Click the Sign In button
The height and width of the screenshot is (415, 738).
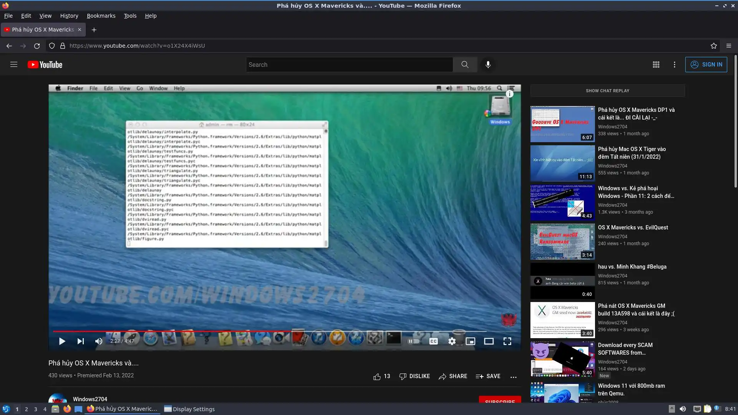706,65
